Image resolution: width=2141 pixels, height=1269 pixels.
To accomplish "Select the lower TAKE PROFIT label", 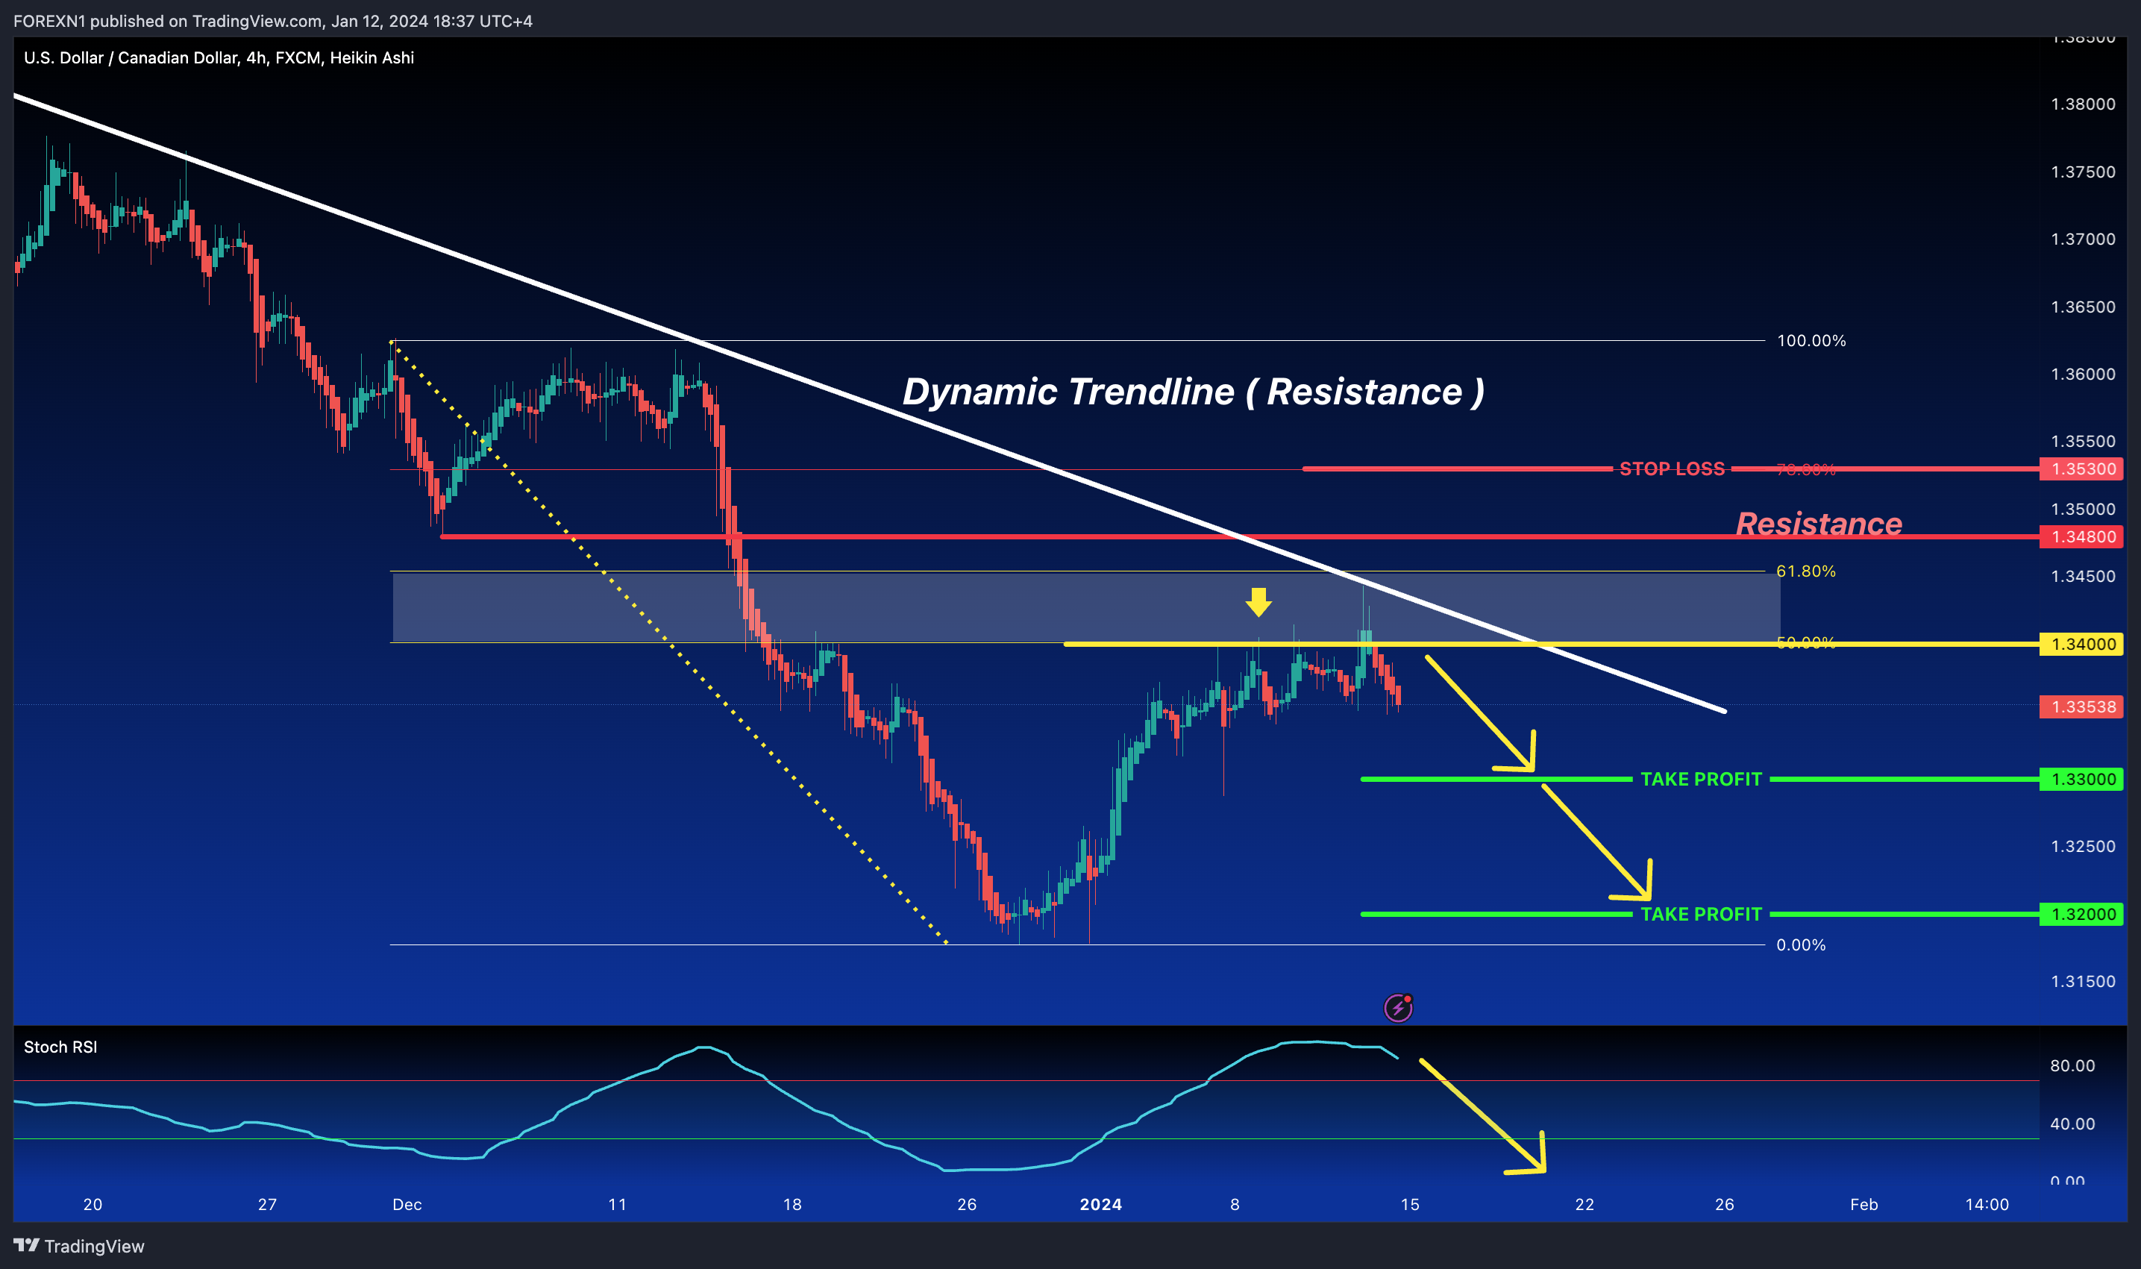I will click(x=1701, y=914).
